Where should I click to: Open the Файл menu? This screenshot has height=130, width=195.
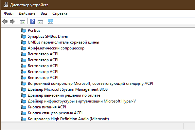click(x=9, y=13)
